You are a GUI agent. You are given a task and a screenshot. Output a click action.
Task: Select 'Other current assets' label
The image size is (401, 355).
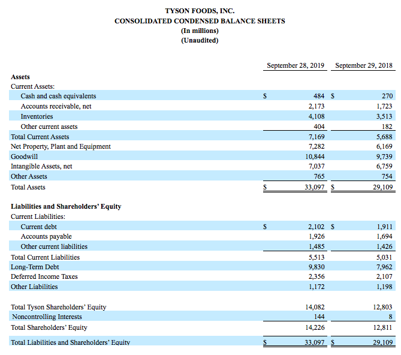[x=49, y=127]
